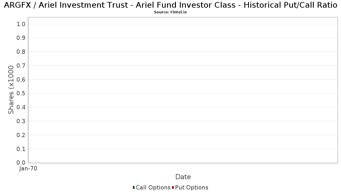Select the 0.4 y-axis tick label
341x192 pixels.
coord(21,107)
